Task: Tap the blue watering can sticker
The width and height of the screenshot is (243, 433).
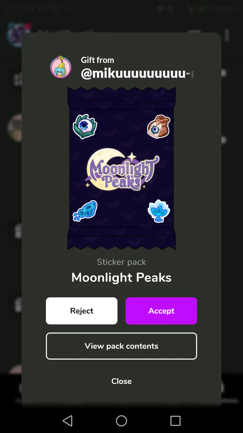Action: [x=85, y=211]
